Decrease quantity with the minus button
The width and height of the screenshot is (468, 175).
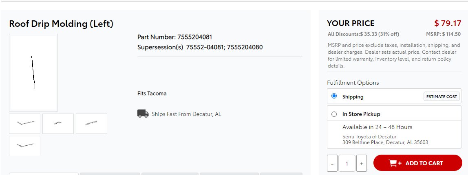[x=332, y=163]
